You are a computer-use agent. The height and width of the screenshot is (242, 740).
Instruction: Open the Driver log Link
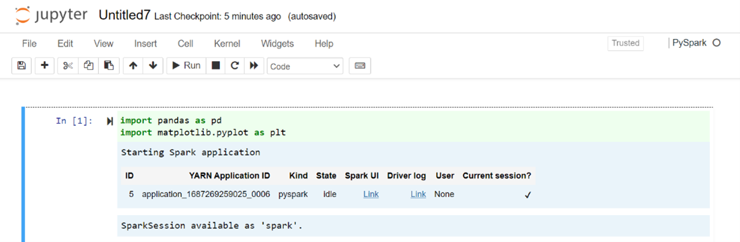click(x=418, y=194)
